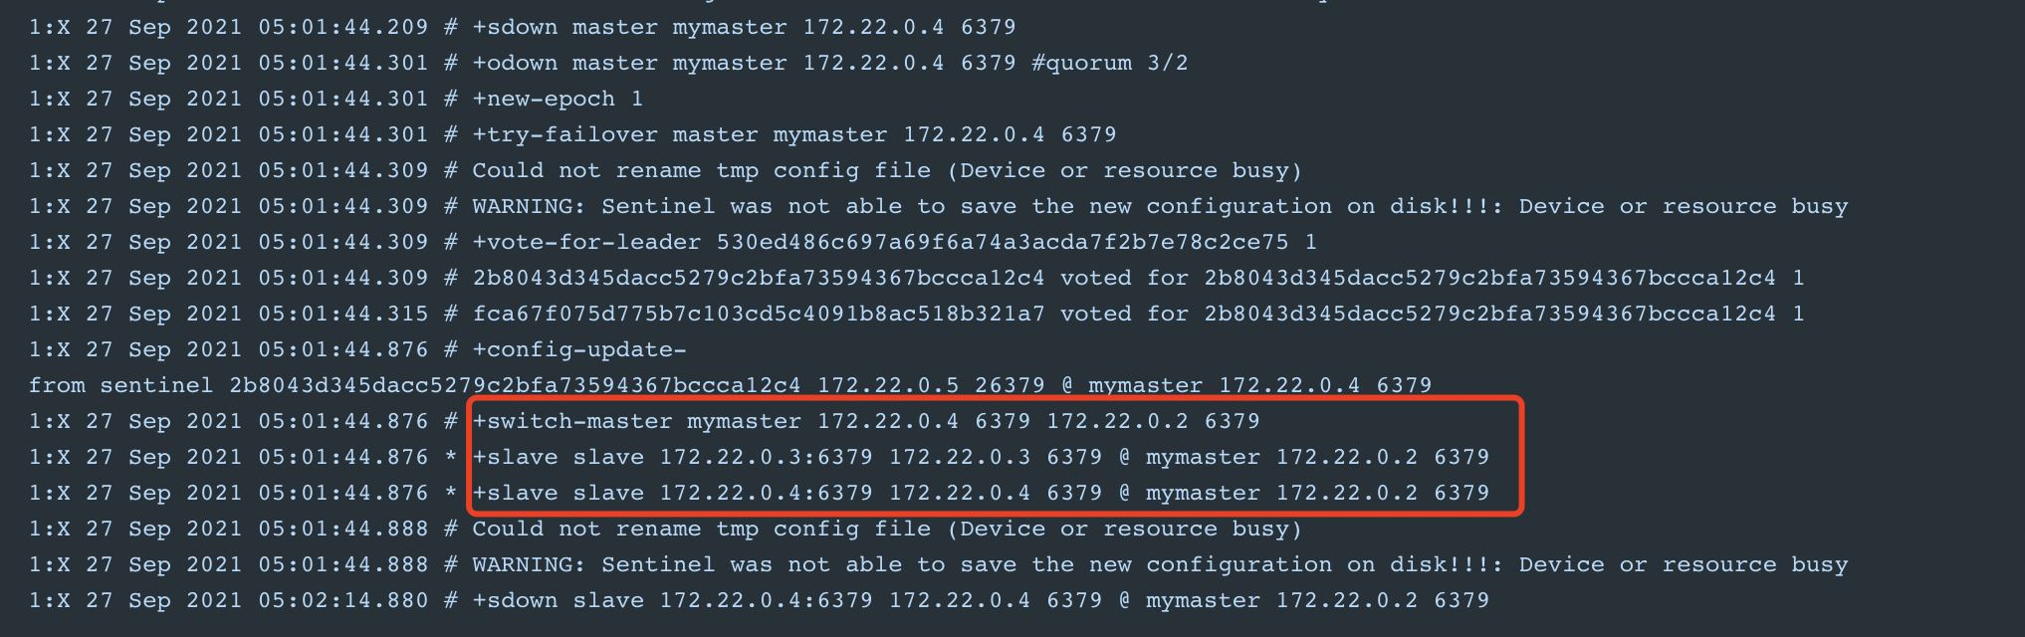This screenshot has width=2025, height=637.
Task: Click the '+switch-master' event text
Action: pos(572,421)
